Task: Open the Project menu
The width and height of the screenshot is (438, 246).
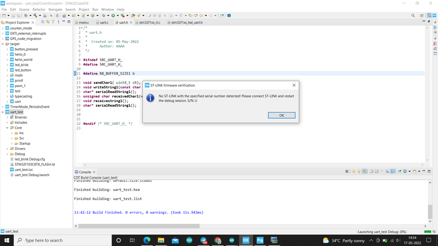Action: tap(84, 10)
